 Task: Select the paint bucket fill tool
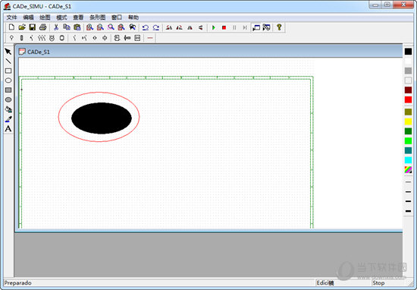coord(8,109)
